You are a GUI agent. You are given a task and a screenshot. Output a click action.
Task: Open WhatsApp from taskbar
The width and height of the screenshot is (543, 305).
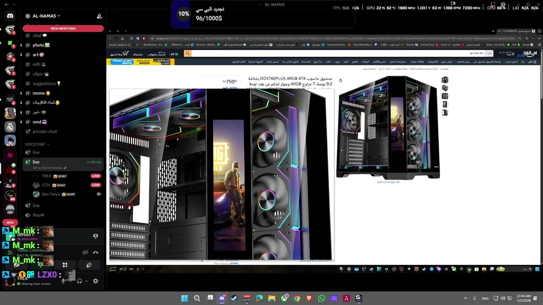click(x=322, y=298)
